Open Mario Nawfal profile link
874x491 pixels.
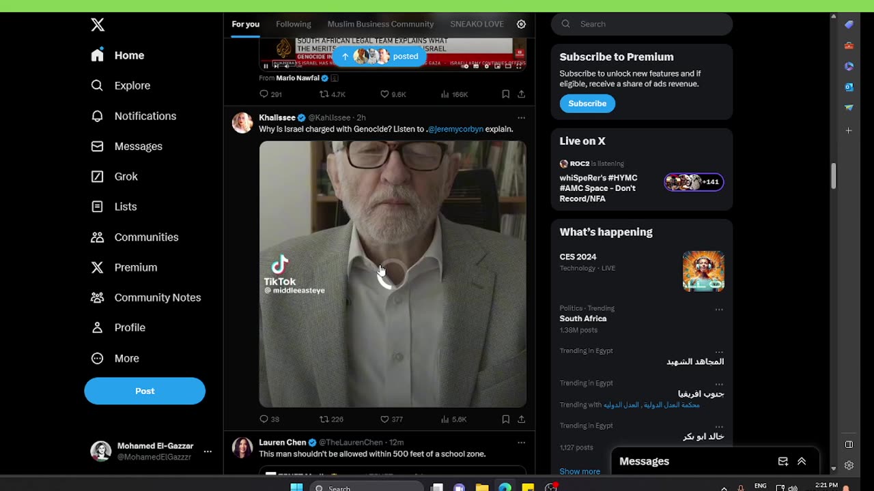[x=298, y=78]
